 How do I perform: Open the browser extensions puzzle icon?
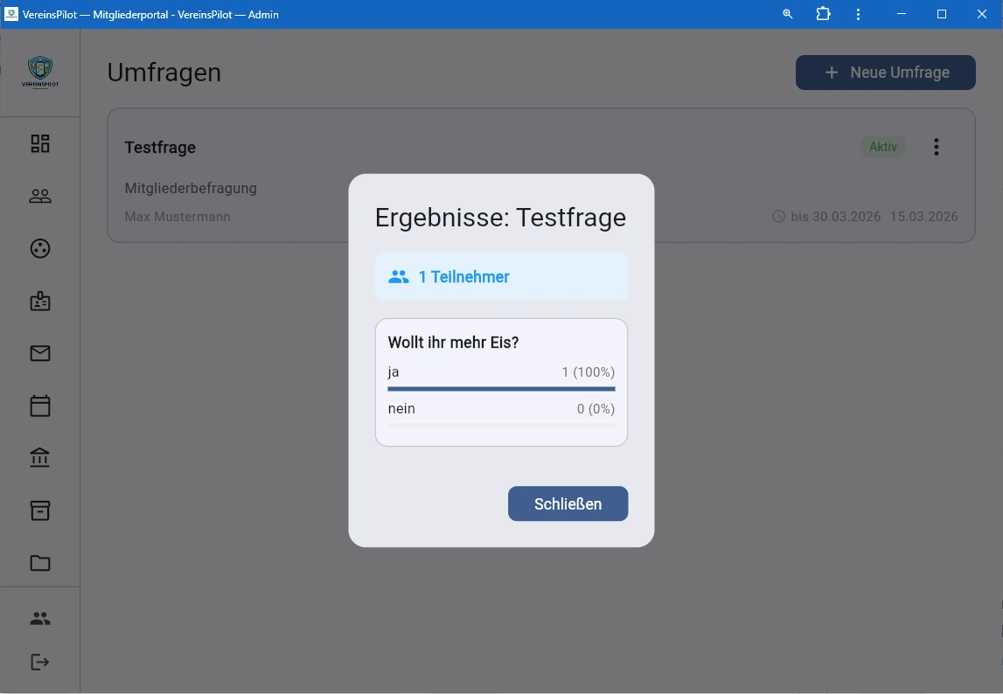pos(823,14)
